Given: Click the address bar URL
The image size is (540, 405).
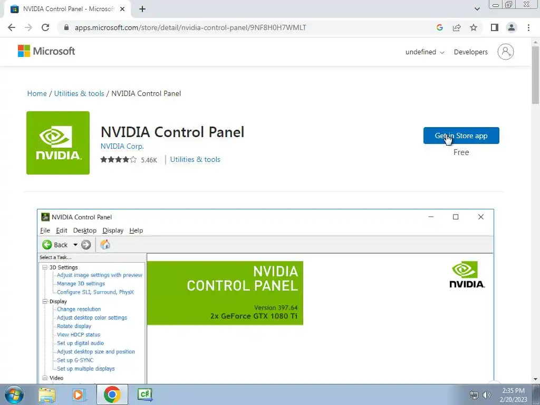Looking at the screenshot, I should pos(190,27).
